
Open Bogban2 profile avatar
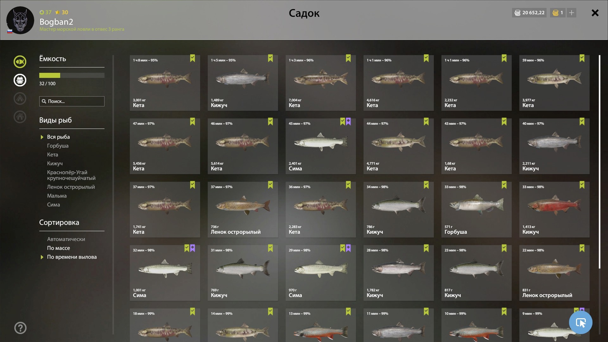tap(20, 20)
